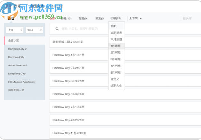Choose 1月可租 in the dropdown menu
The height and width of the screenshot is (140, 201).
[117, 46]
